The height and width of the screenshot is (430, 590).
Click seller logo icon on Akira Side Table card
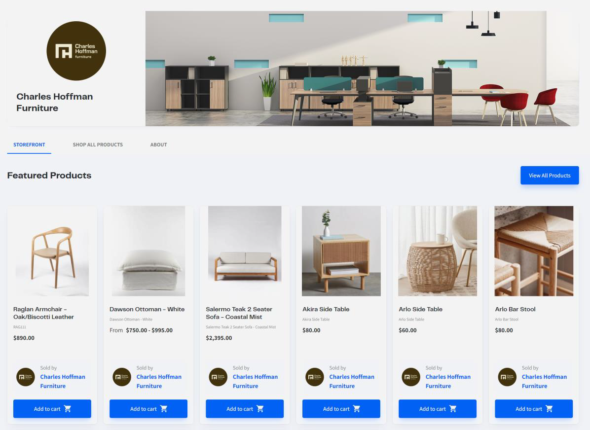pos(315,377)
